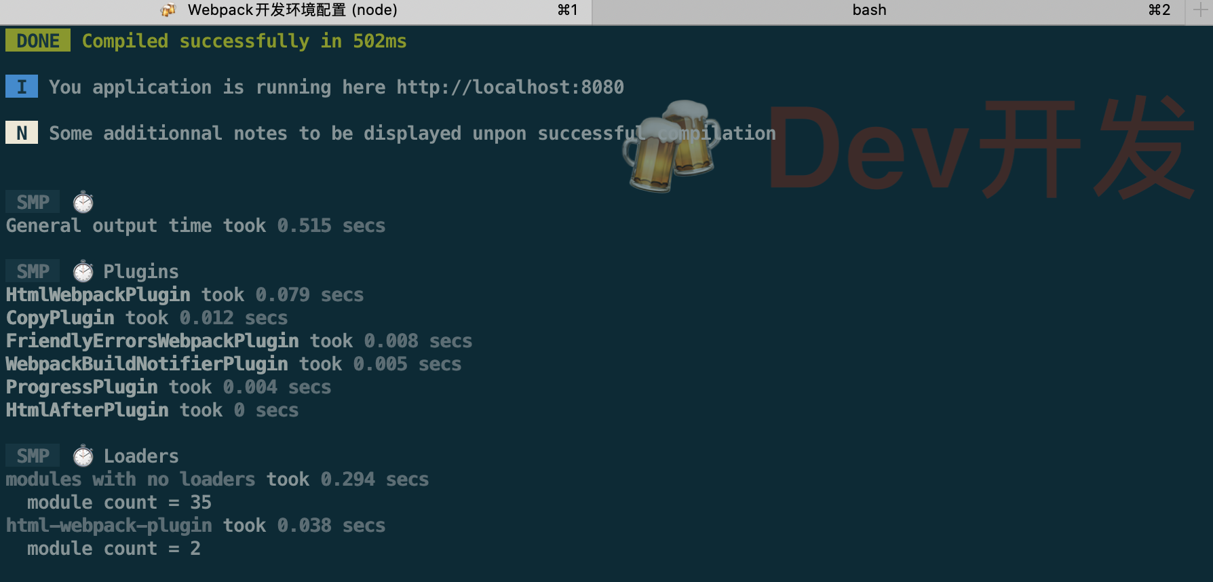Open the http://localhost:8080 link
The height and width of the screenshot is (582, 1213).
tap(510, 87)
